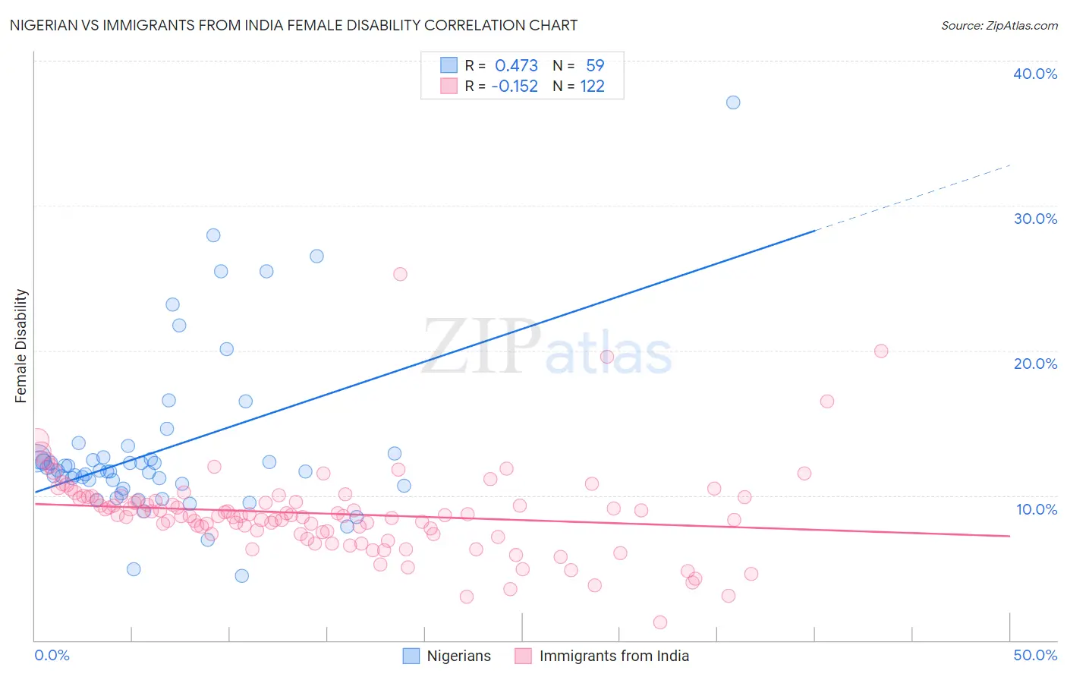Screen dimensions: 1067x677
Task: Click the blue Nigerians legend swatch at bottom
Action: point(411,656)
